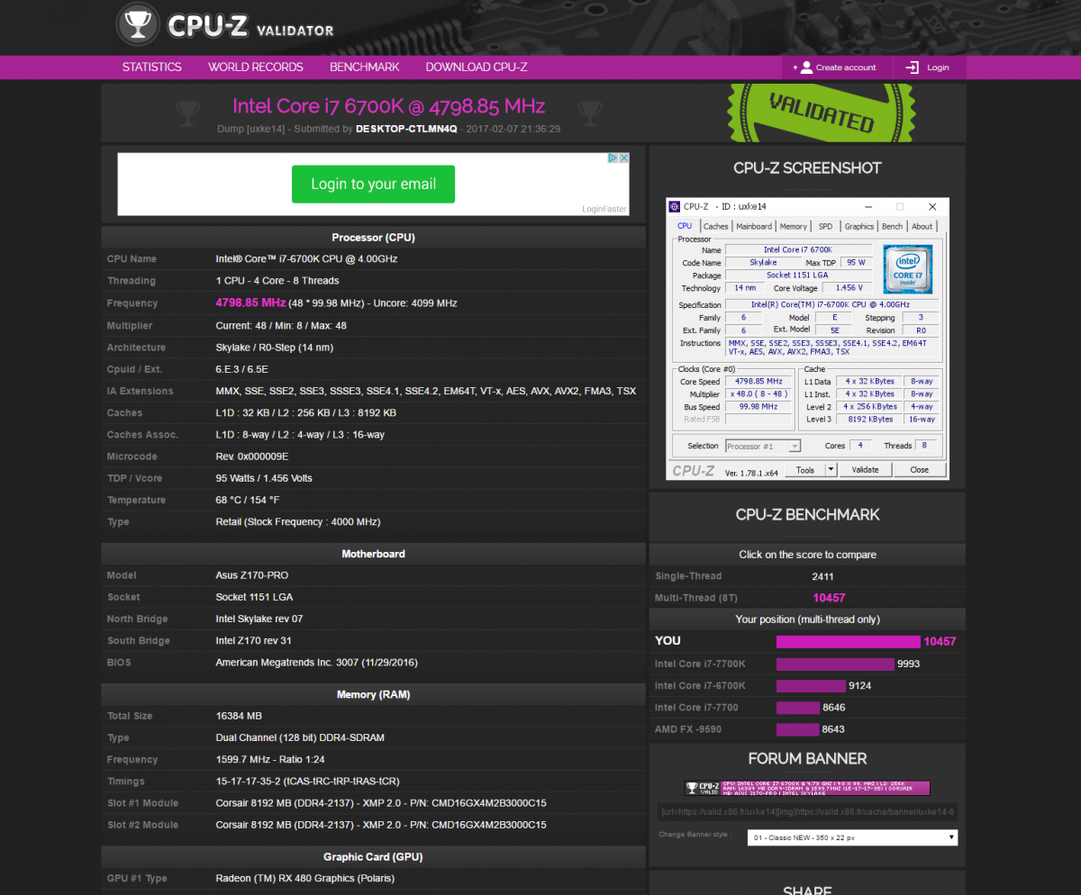Click the American Megatrends BIOS value
1081x895 pixels.
(316, 663)
